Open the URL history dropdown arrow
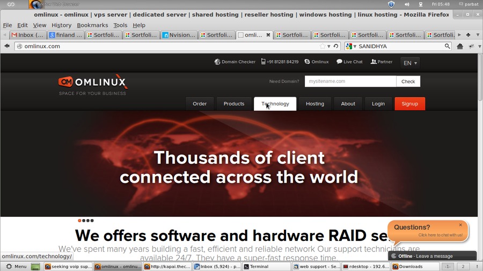The image size is (483, 271). (329, 47)
